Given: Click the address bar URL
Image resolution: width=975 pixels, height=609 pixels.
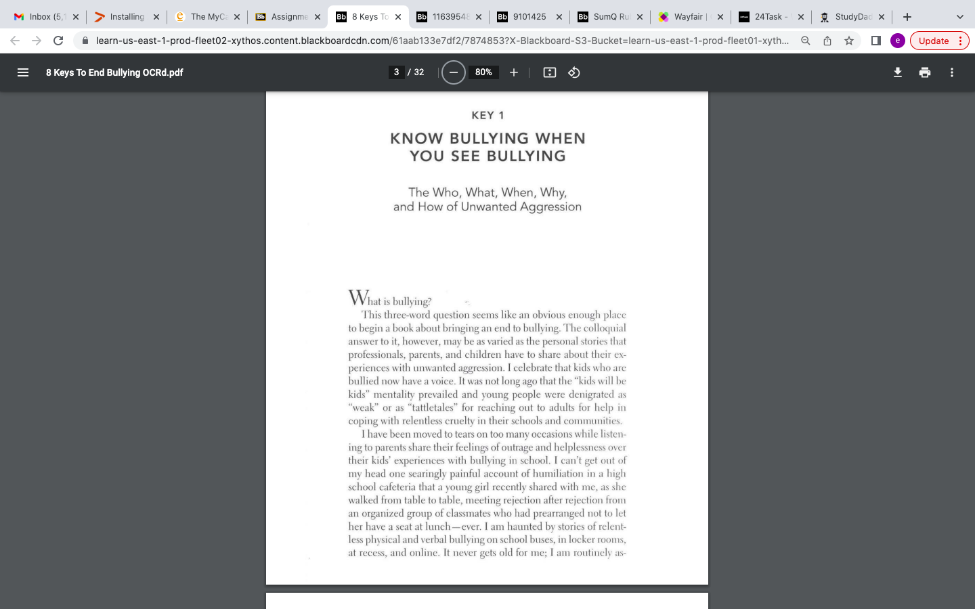Looking at the screenshot, I should (x=440, y=41).
